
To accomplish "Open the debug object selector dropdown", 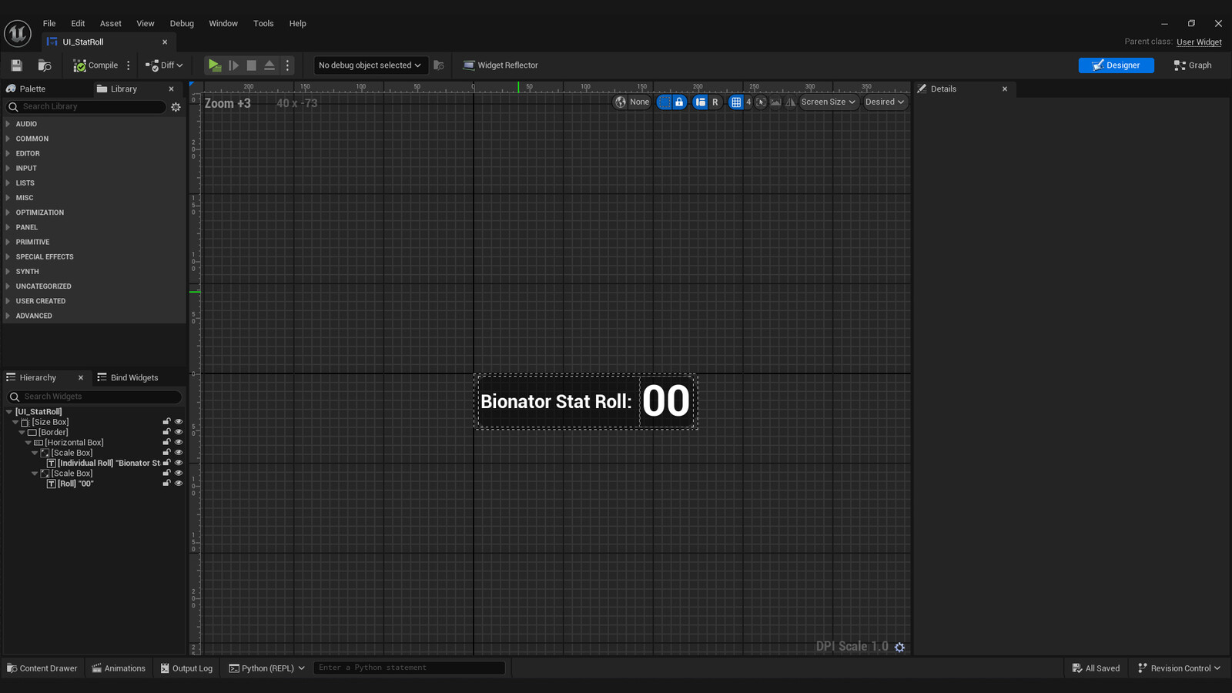I will point(370,65).
